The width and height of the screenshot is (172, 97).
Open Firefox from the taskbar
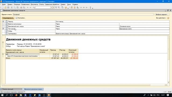tap(16, 95)
